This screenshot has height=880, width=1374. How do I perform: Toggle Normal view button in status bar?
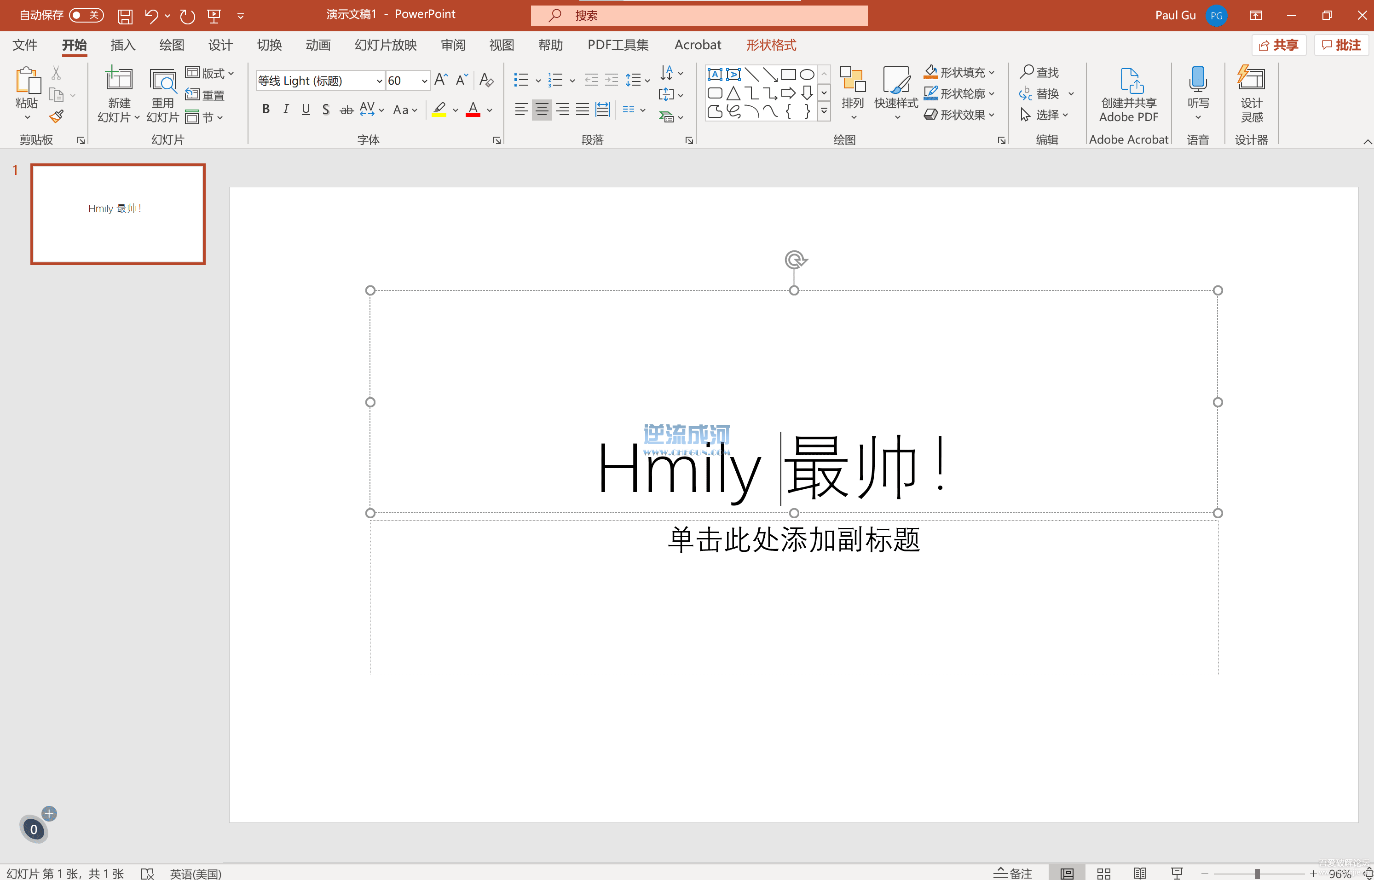1067,873
